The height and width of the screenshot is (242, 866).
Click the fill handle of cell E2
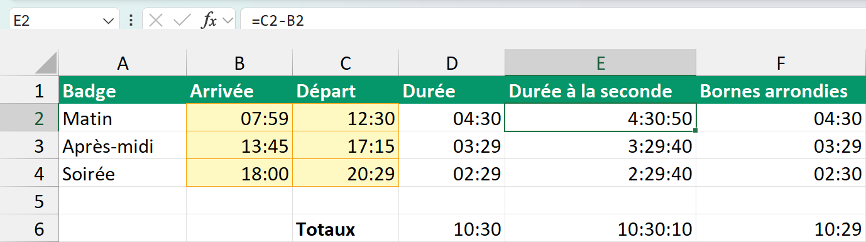(696, 131)
